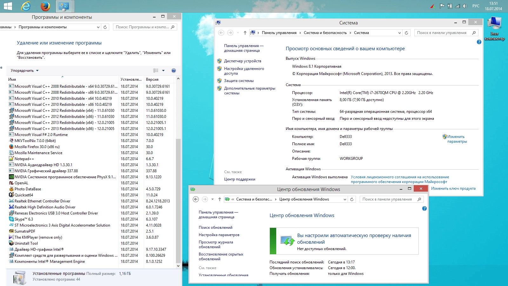
Task: Open 'Защита системы' link
Action: coord(239,81)
